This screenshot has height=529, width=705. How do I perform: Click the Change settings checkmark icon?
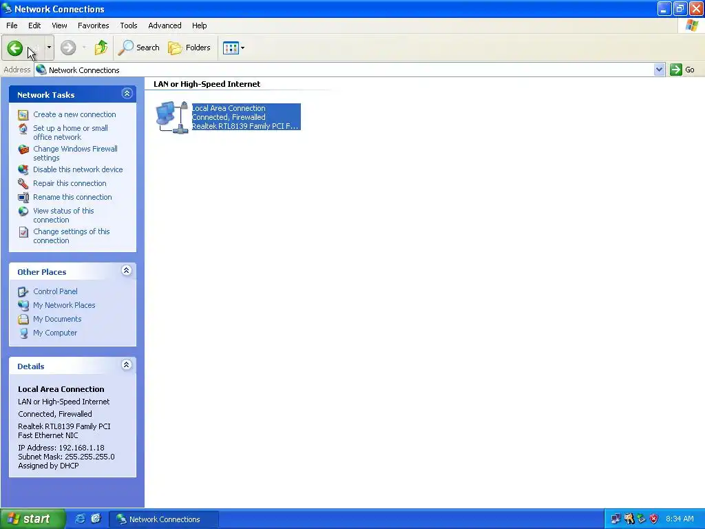23,232
